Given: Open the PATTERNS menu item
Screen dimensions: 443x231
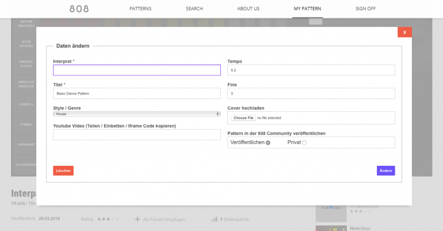Looking at the screenshot, I should pos(141,9).
